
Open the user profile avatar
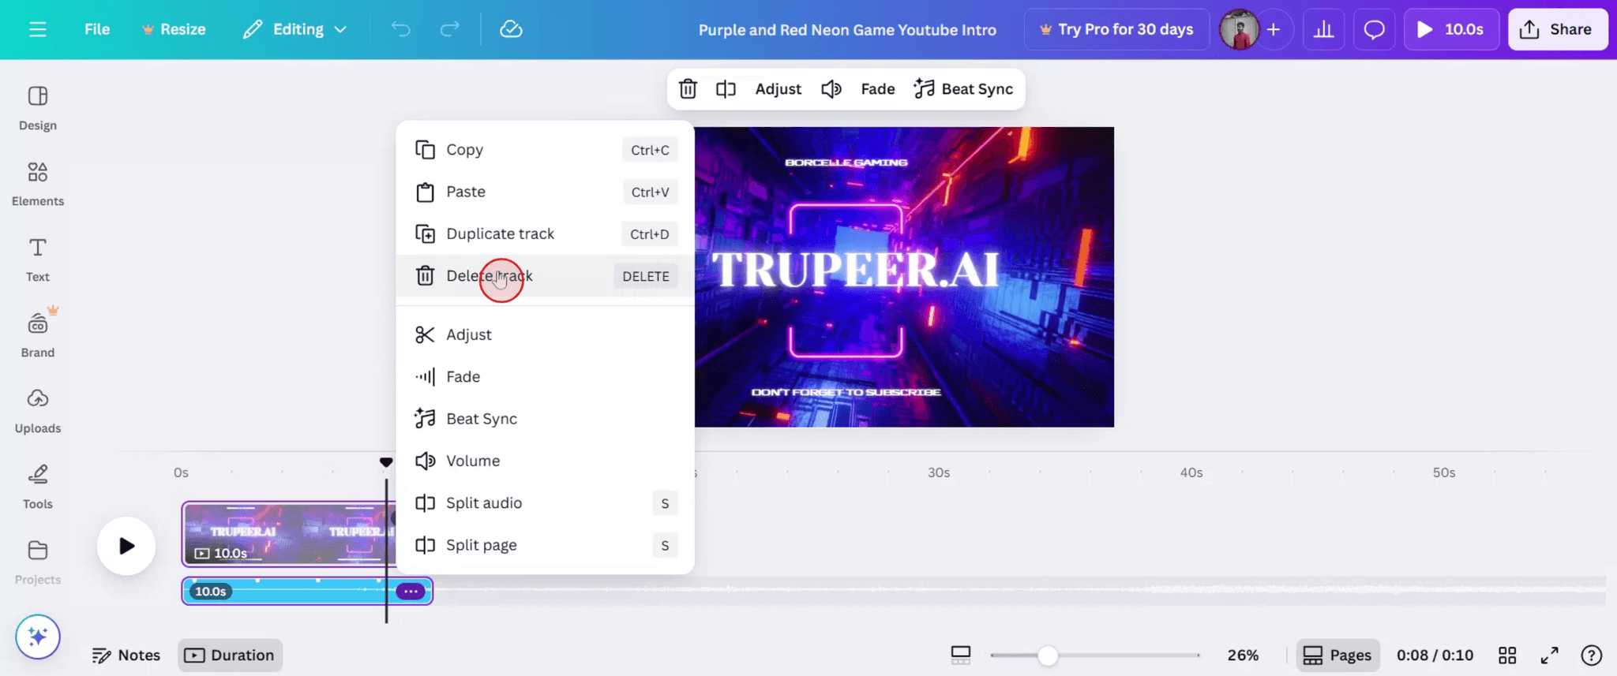(1239, 29)
